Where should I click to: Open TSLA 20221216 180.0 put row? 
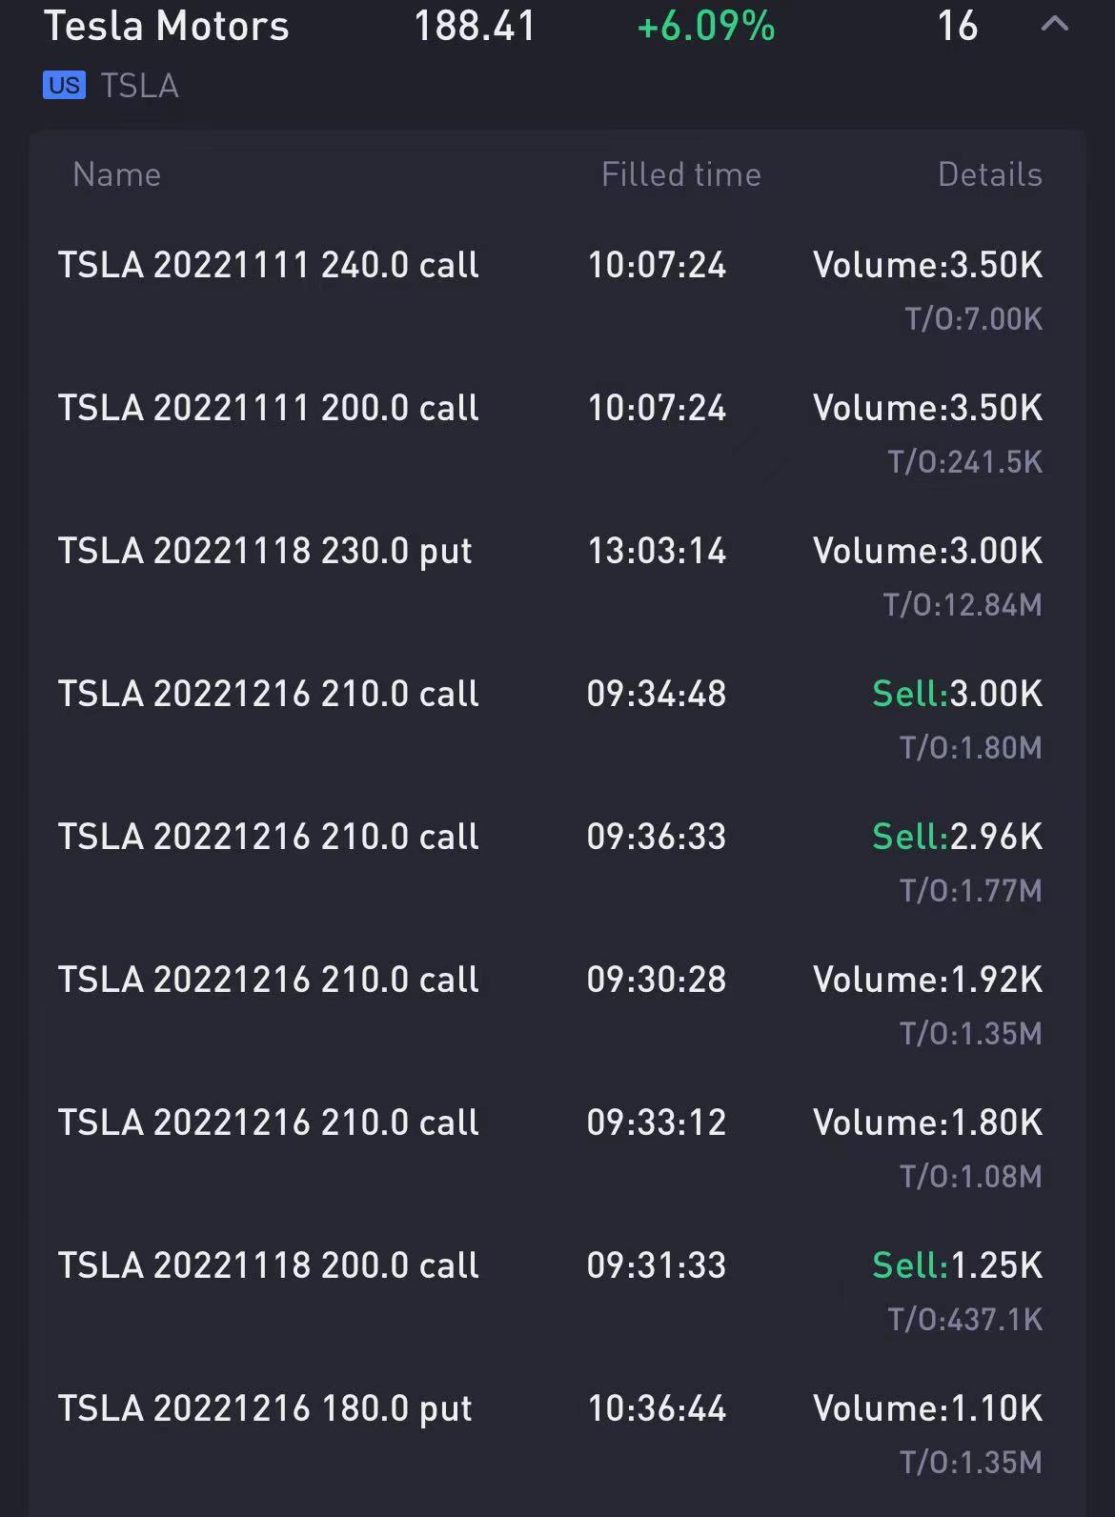point(557,1434)
